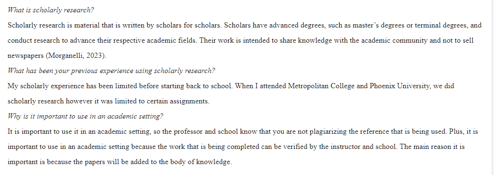Click the italic heading about previous experience
Image resolution: width=494 pixels, height=175 pixels.
click(111, 71)
